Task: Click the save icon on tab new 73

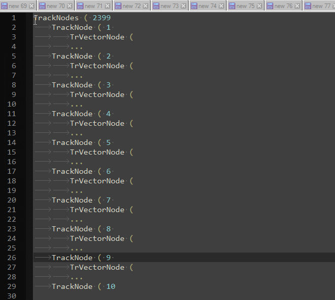Action: [156, 6]
